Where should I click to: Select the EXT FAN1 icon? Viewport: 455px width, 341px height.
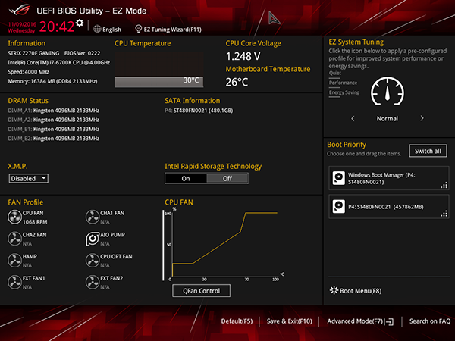point(14,283)
